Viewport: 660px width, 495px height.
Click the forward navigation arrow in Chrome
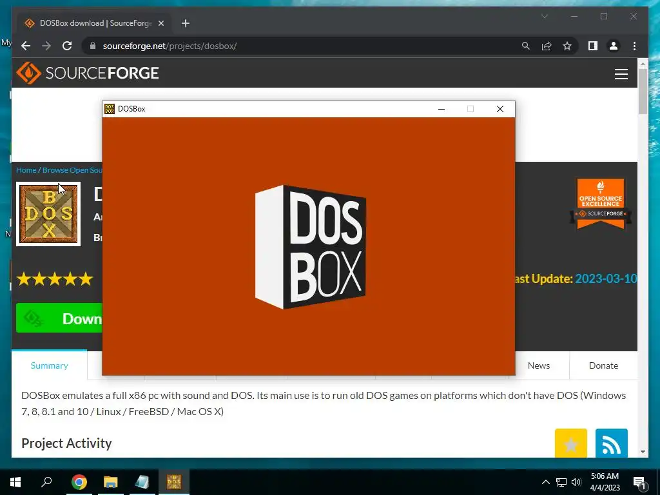pyautogui.click(x=46, y=46)
